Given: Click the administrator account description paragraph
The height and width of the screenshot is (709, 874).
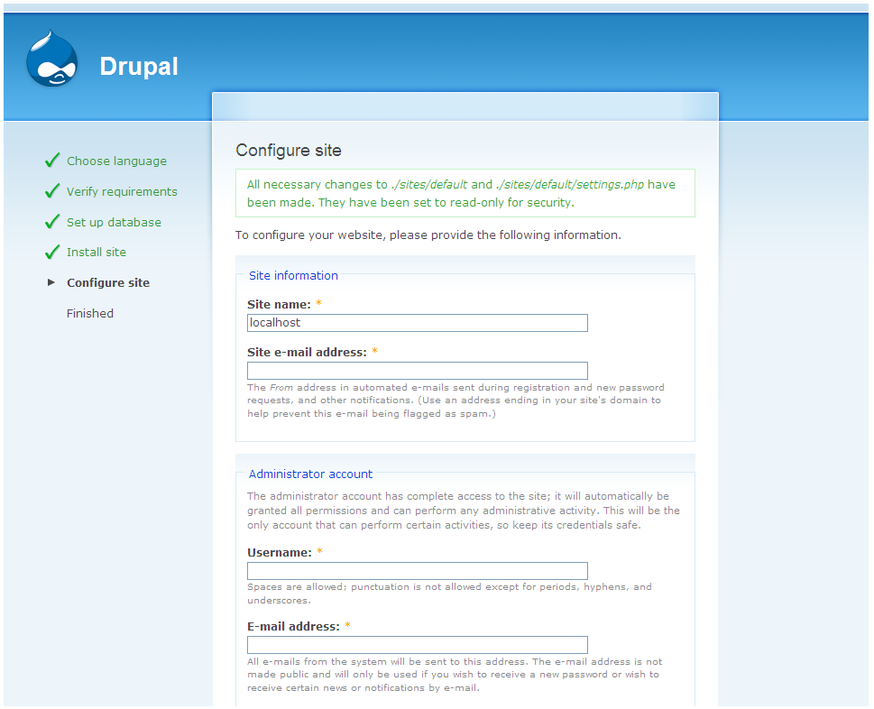Looking at the screenshot, I should [464, 511].
